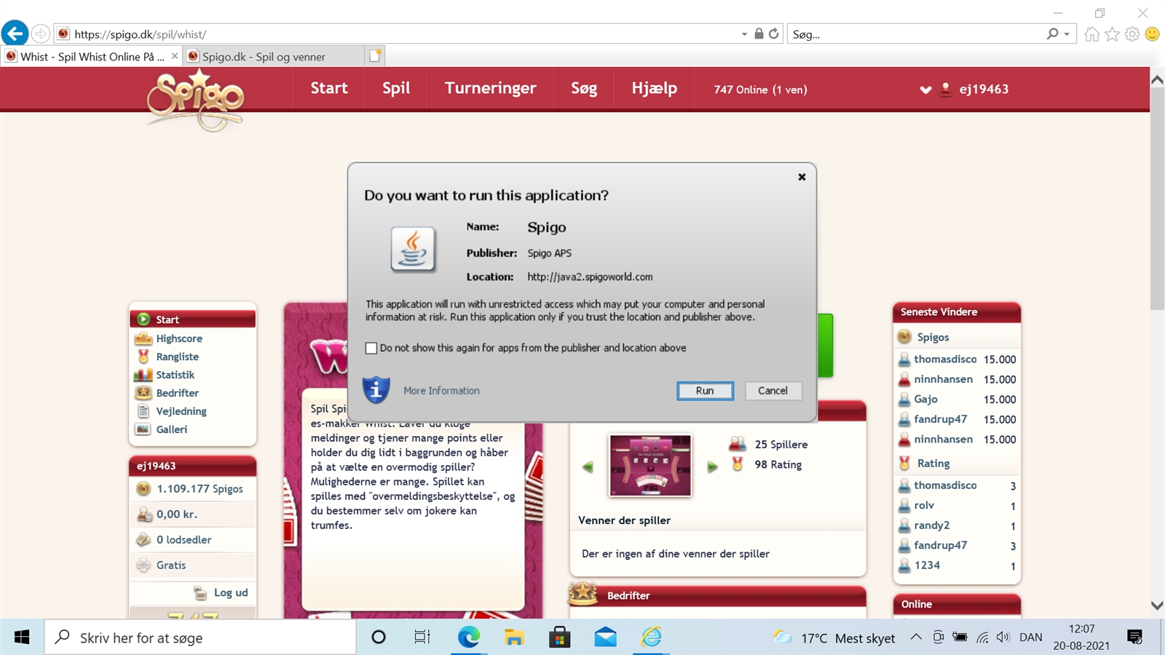Viewport: 1165px width, 655px height.
Task: Open Internet Explorer settings gear icon
Action: pyautogui.click(x=1132, y=34)
